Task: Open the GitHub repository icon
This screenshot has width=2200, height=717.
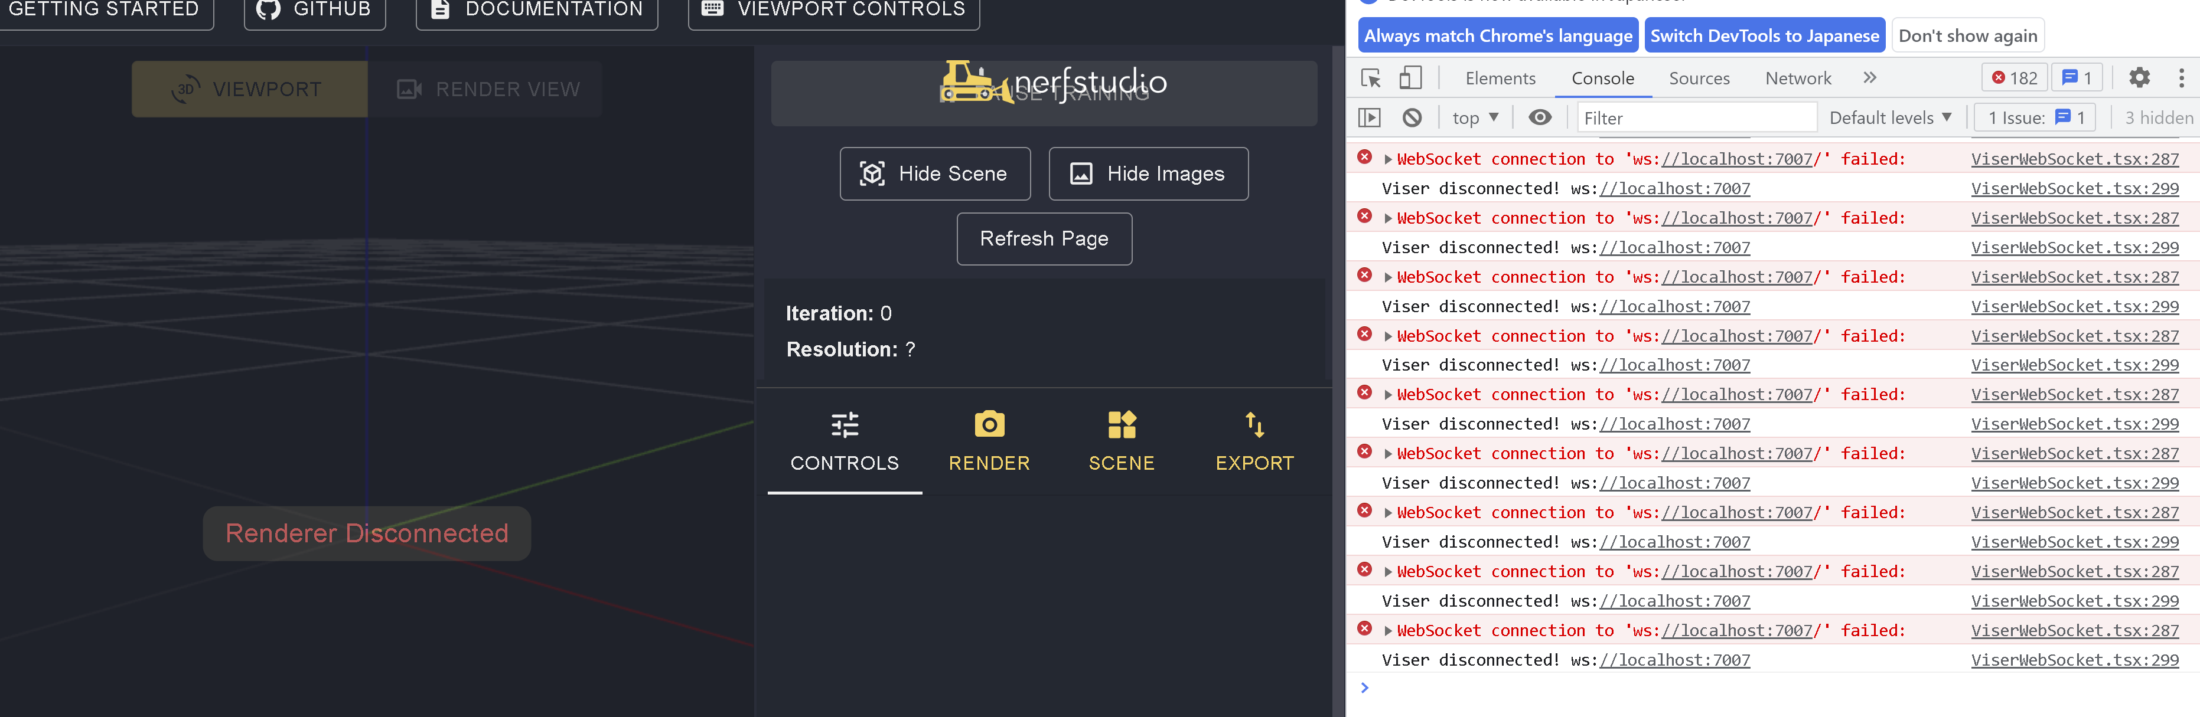Action: (x=268, y=9)
